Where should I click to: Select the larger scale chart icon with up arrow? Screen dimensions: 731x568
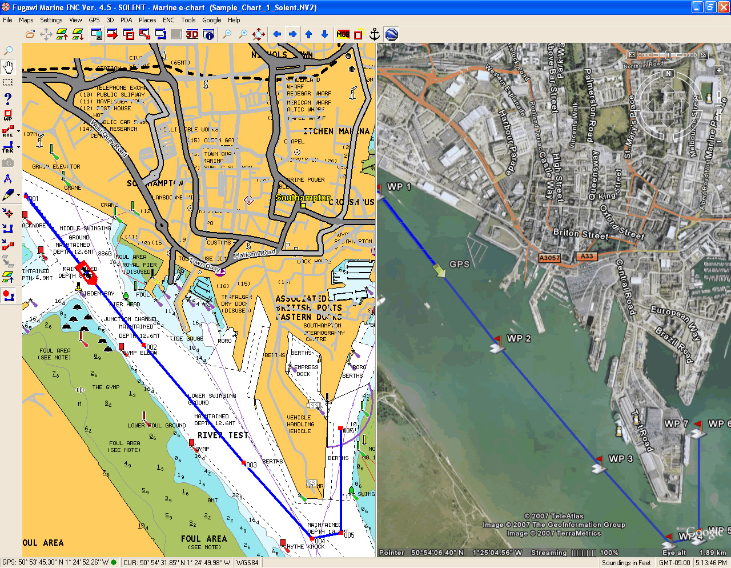click(62, 34)
